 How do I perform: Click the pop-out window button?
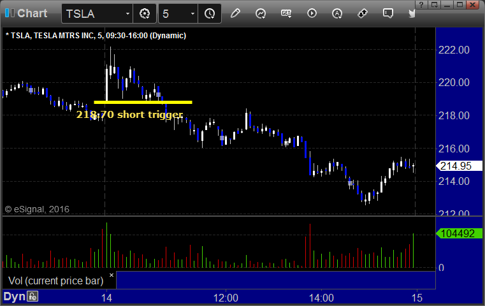coord(434,4)
